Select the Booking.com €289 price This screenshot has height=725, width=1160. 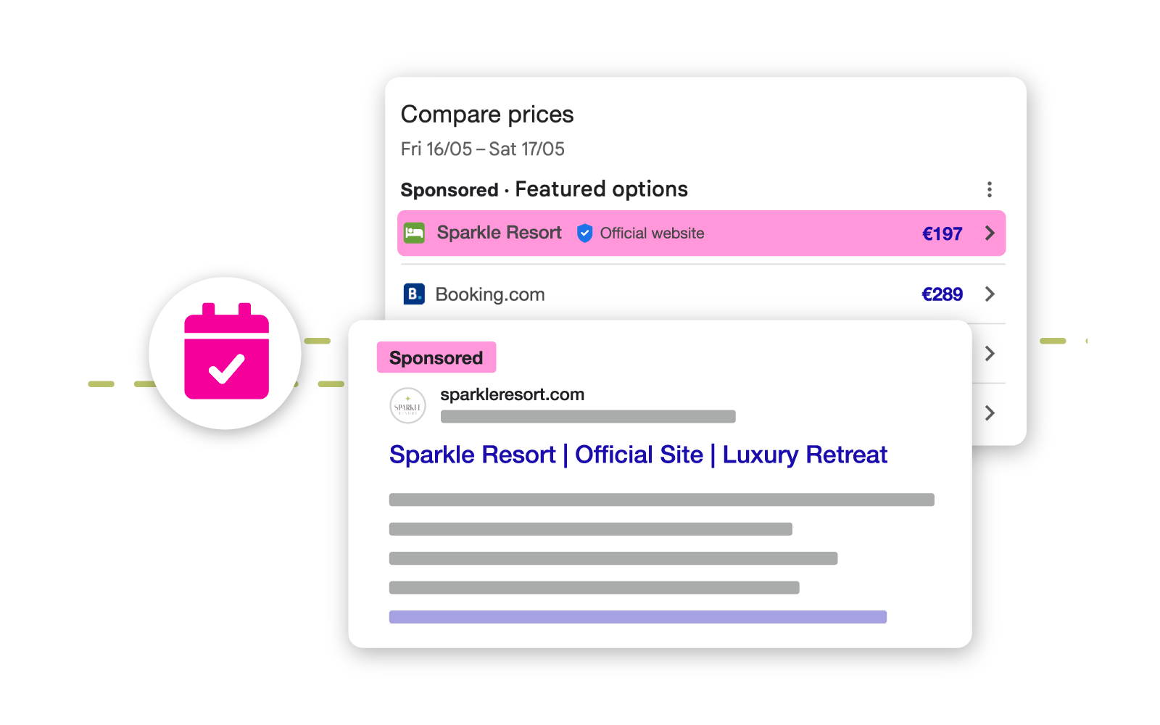click(x=942, y=294)
